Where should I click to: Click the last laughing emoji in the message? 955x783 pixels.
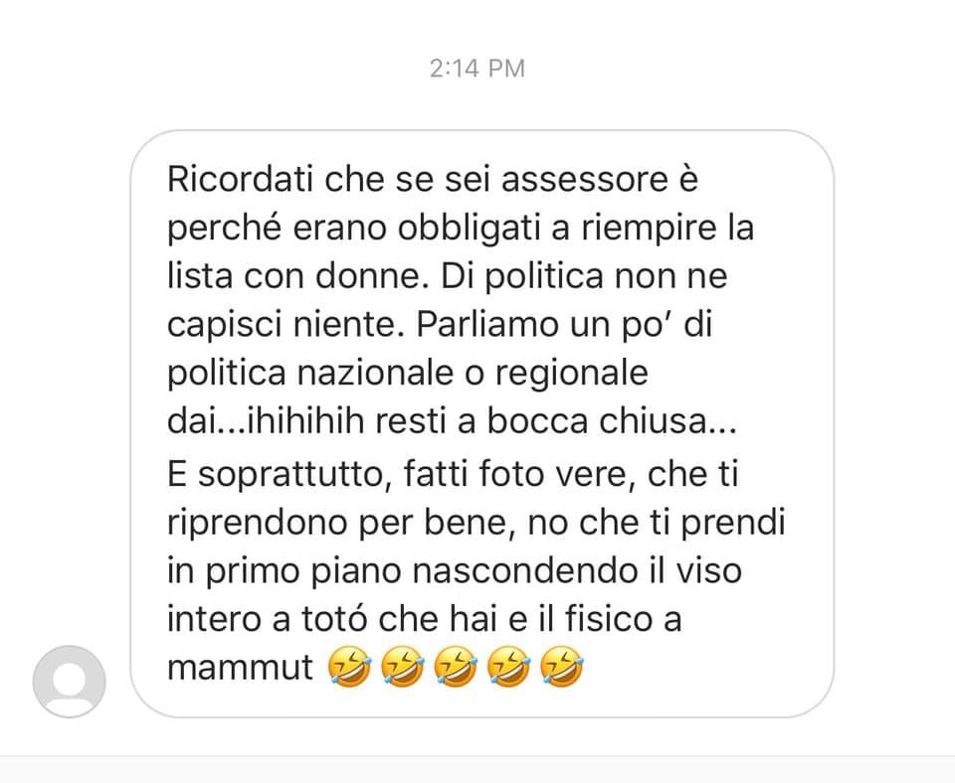pos(561,667)
